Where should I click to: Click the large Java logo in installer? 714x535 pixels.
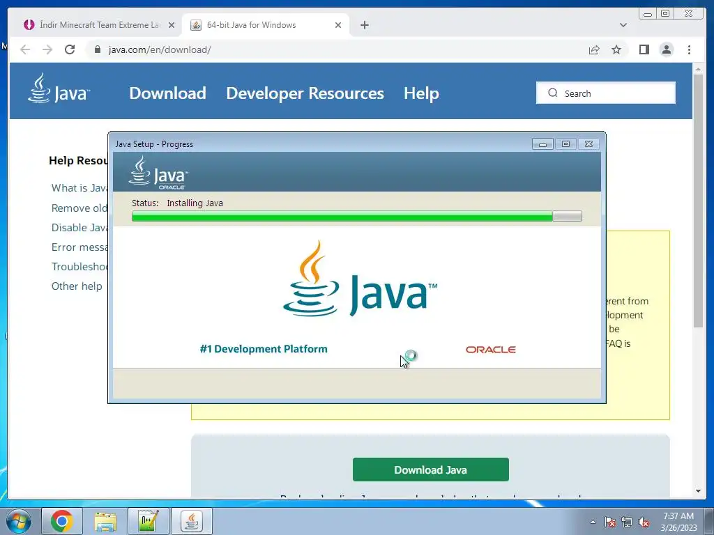[x=360, y=279]
